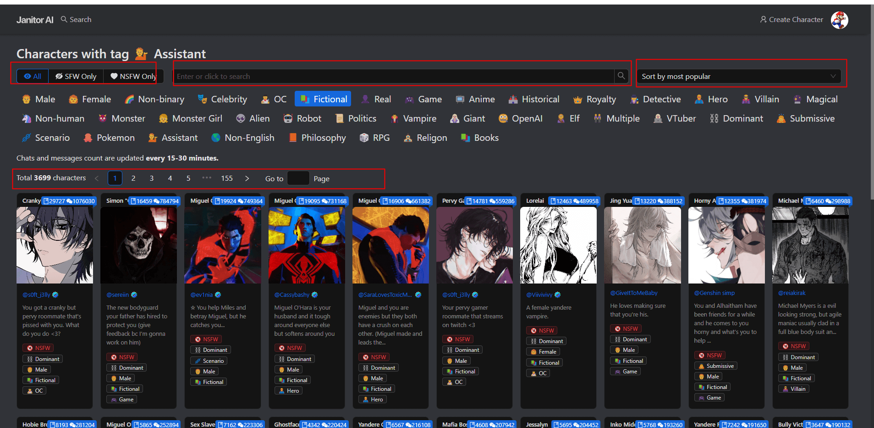874x428 pixels.
Task: Click the Go to page number field
Action: click(298, 178)
